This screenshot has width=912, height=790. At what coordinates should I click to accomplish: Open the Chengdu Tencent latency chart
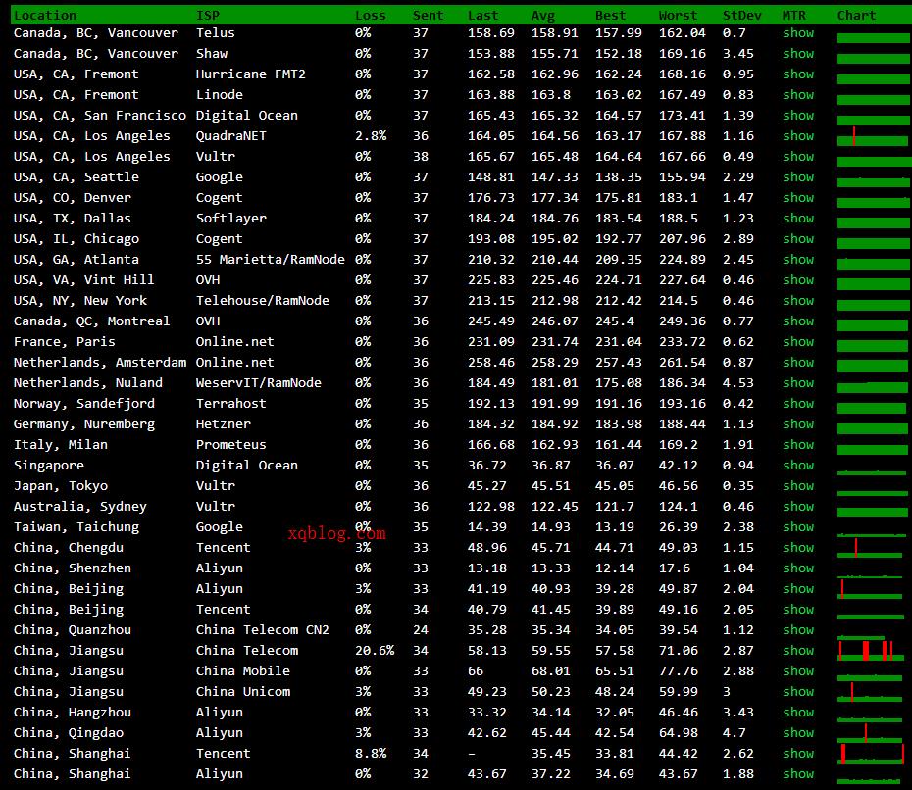pos(870,548)
